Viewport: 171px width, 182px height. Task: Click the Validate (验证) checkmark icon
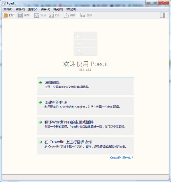(x=36, y=15)
